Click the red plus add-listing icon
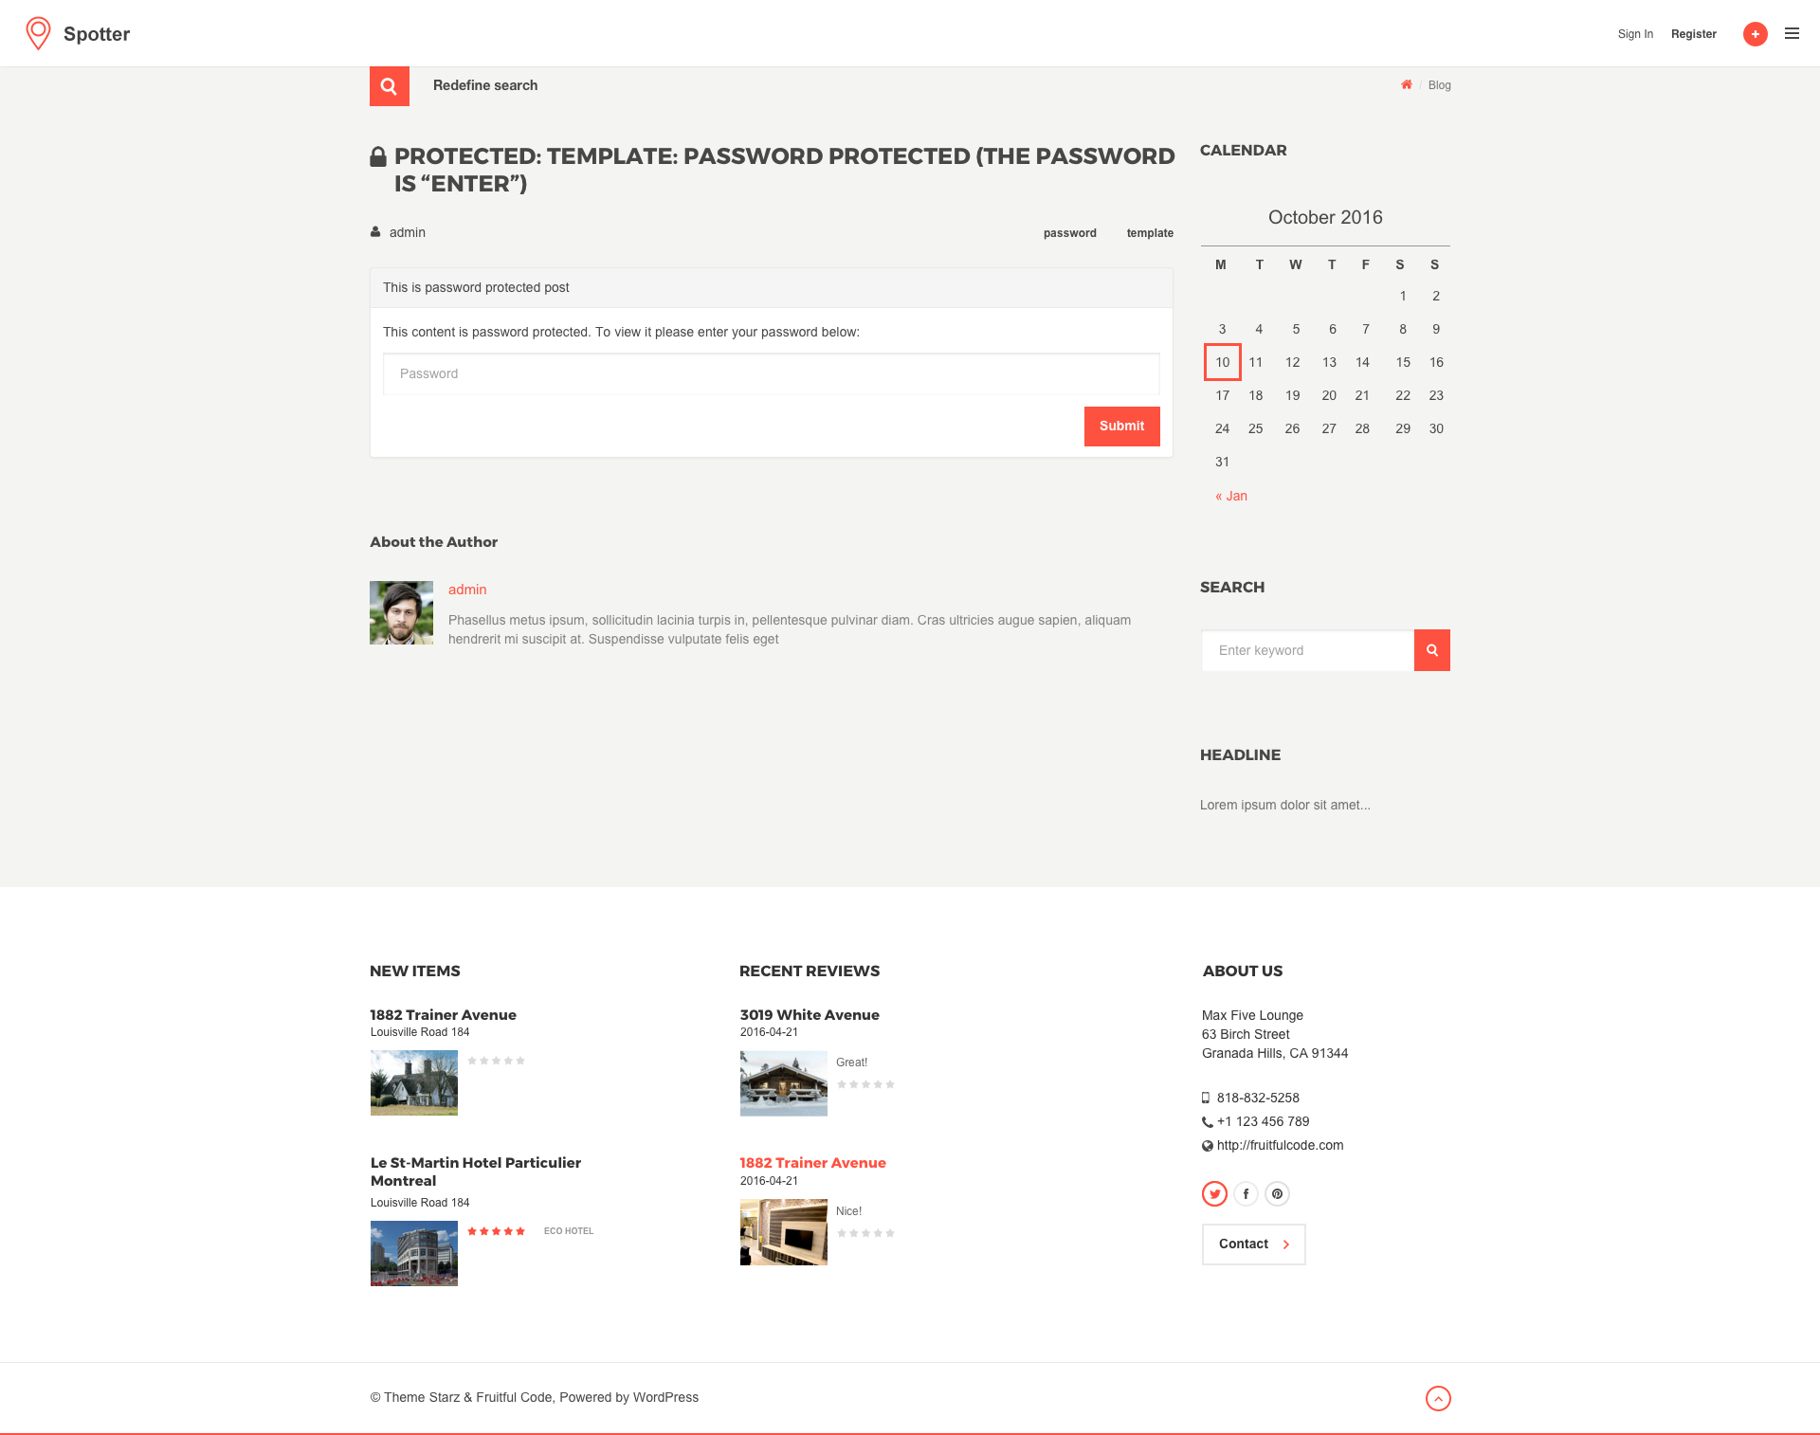 point(1755,34)
